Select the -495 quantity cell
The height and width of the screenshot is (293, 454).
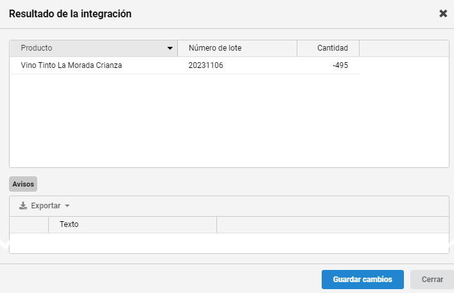[328, 65]
